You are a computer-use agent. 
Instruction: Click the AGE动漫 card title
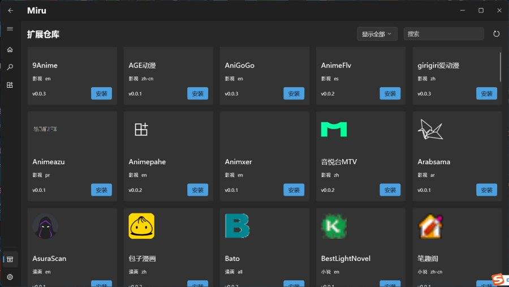pyautogui.click(x=142, y=65)
